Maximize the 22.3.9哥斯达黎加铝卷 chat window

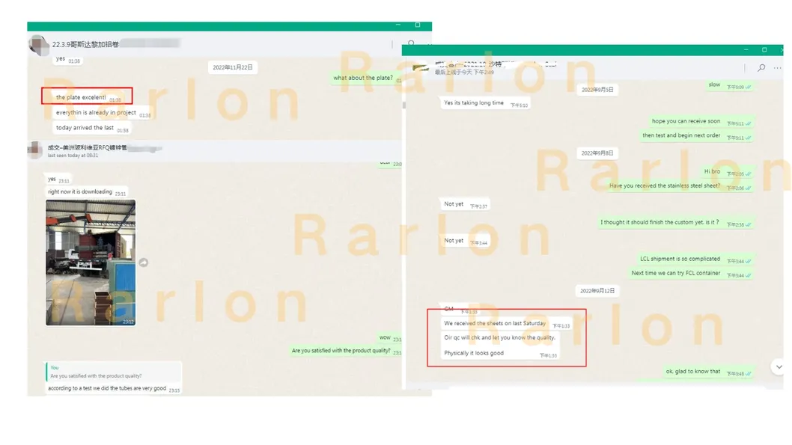(x=418, y=25)
